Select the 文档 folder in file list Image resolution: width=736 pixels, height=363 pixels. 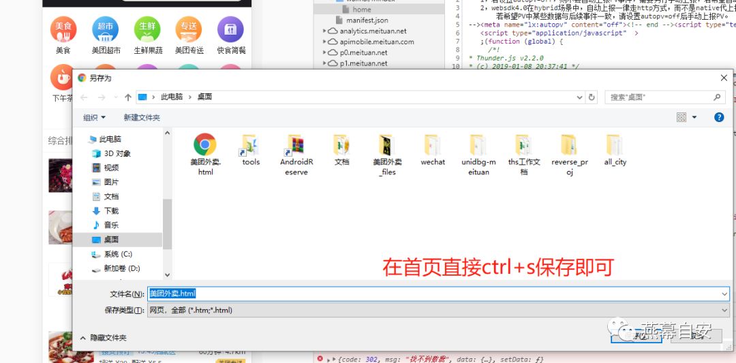pyautogui.click(x=341, y=150)
